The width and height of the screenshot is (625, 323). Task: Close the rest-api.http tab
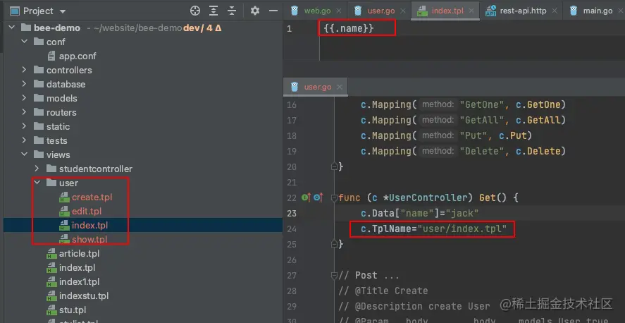[555, 11]
